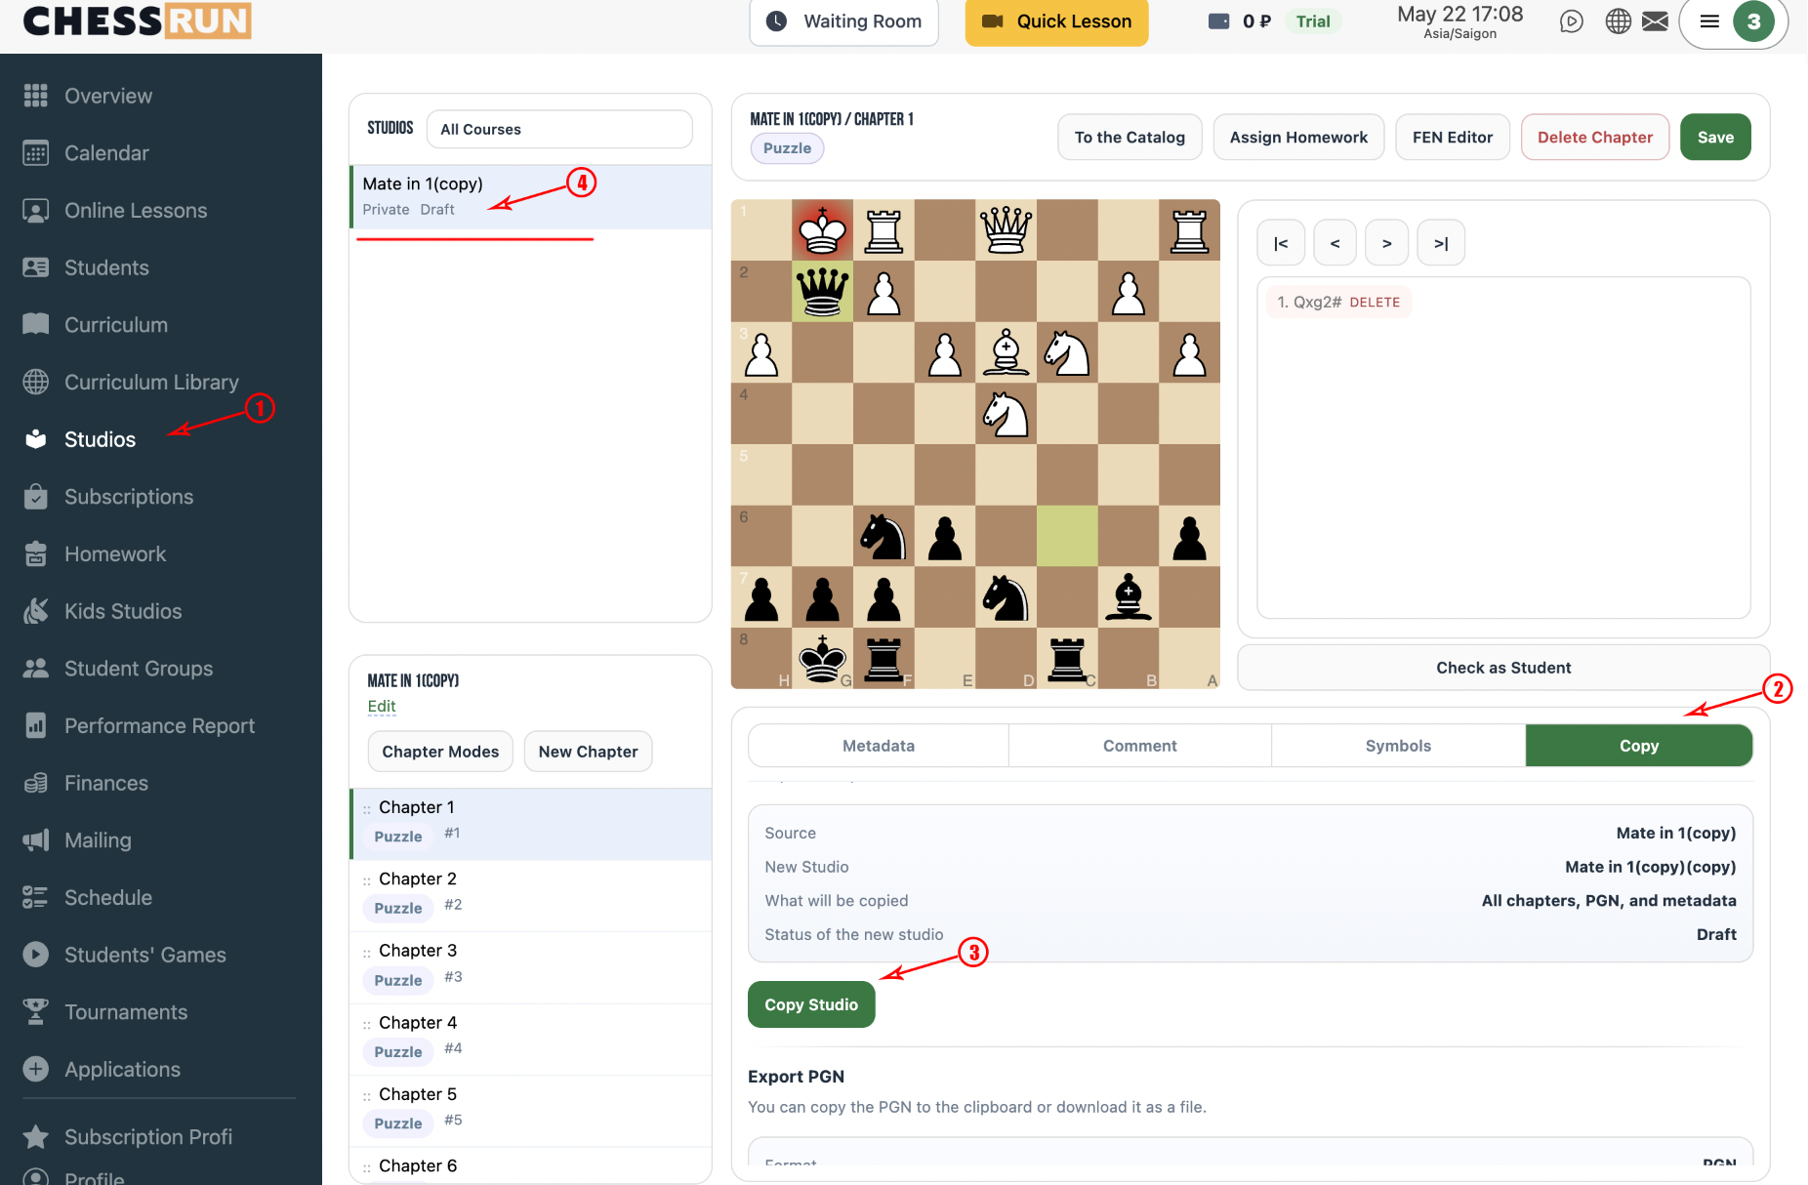The image size is (1808, 1185).
Task: Select Chapter 1 in the chapter list
Action: (531, 824)
